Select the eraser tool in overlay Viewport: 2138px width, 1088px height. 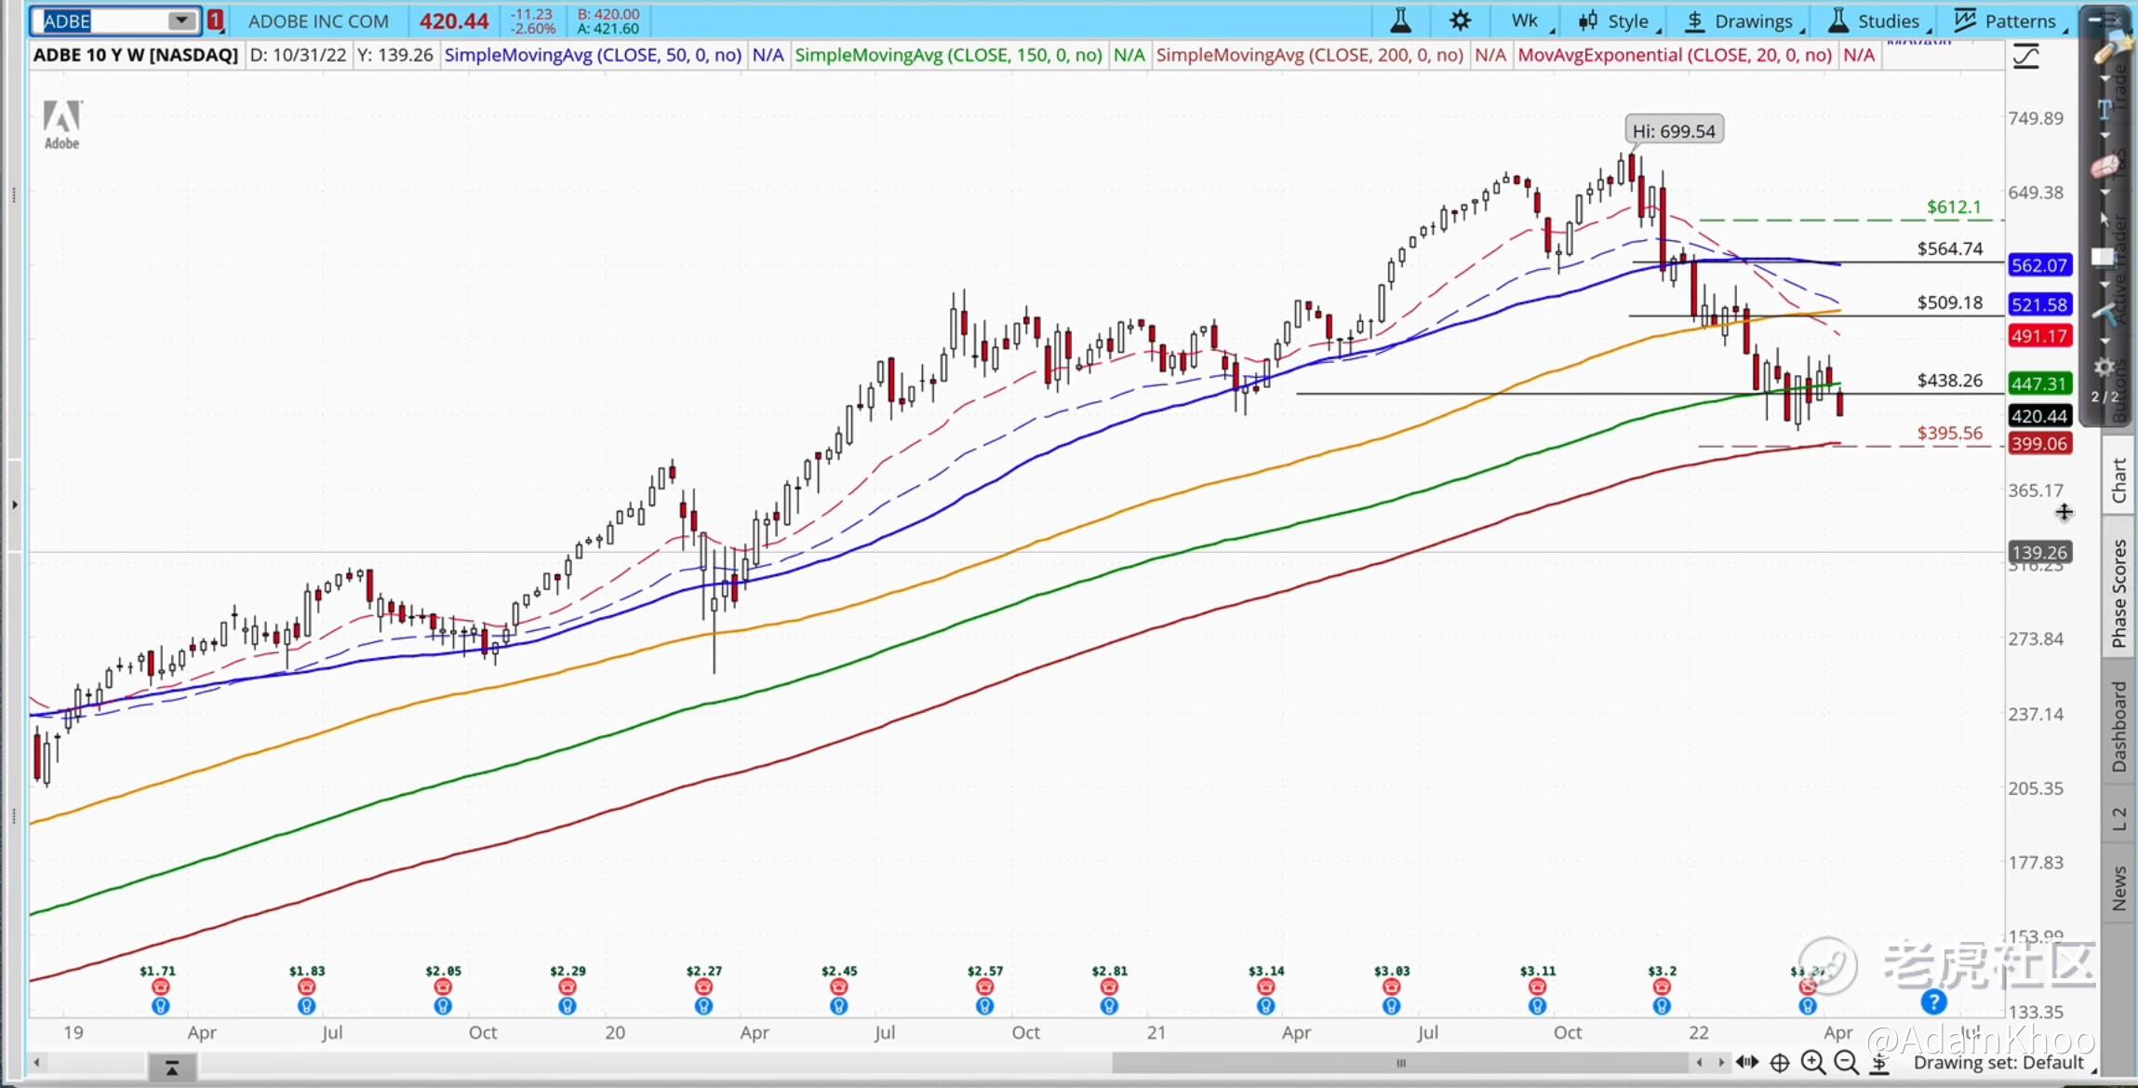tap(2105, 168)
